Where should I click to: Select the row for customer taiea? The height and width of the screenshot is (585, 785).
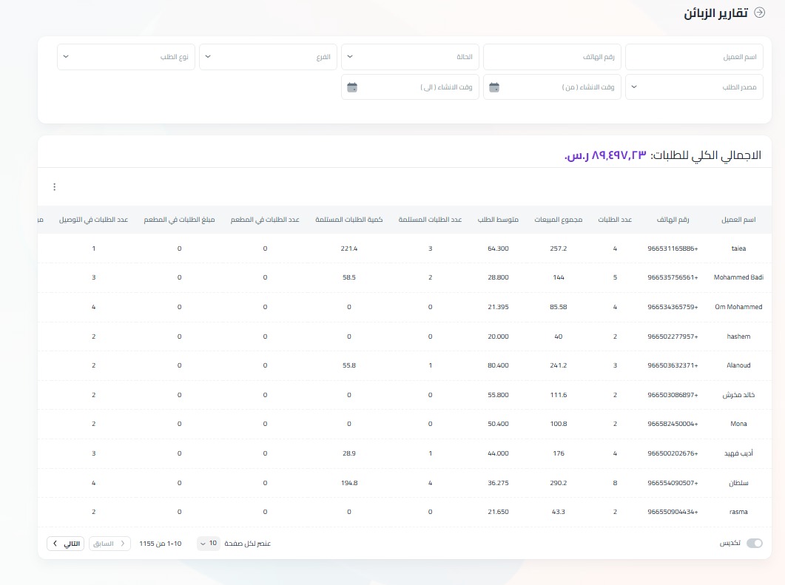[x=738, y=248]
